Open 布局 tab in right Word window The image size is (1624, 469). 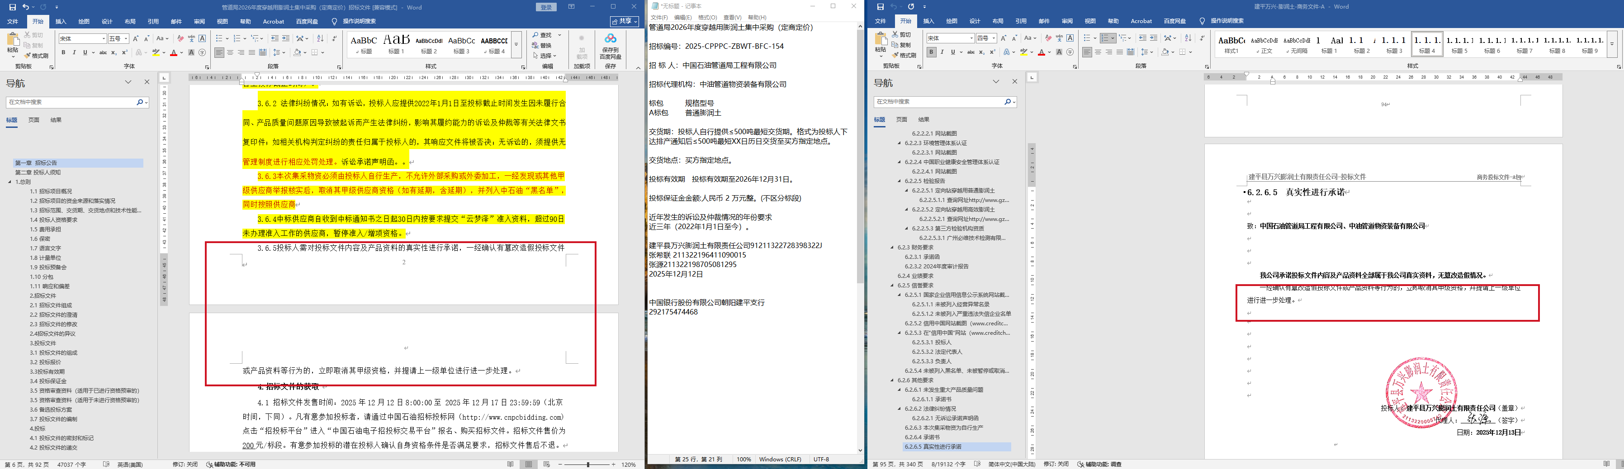pos(997,21)
